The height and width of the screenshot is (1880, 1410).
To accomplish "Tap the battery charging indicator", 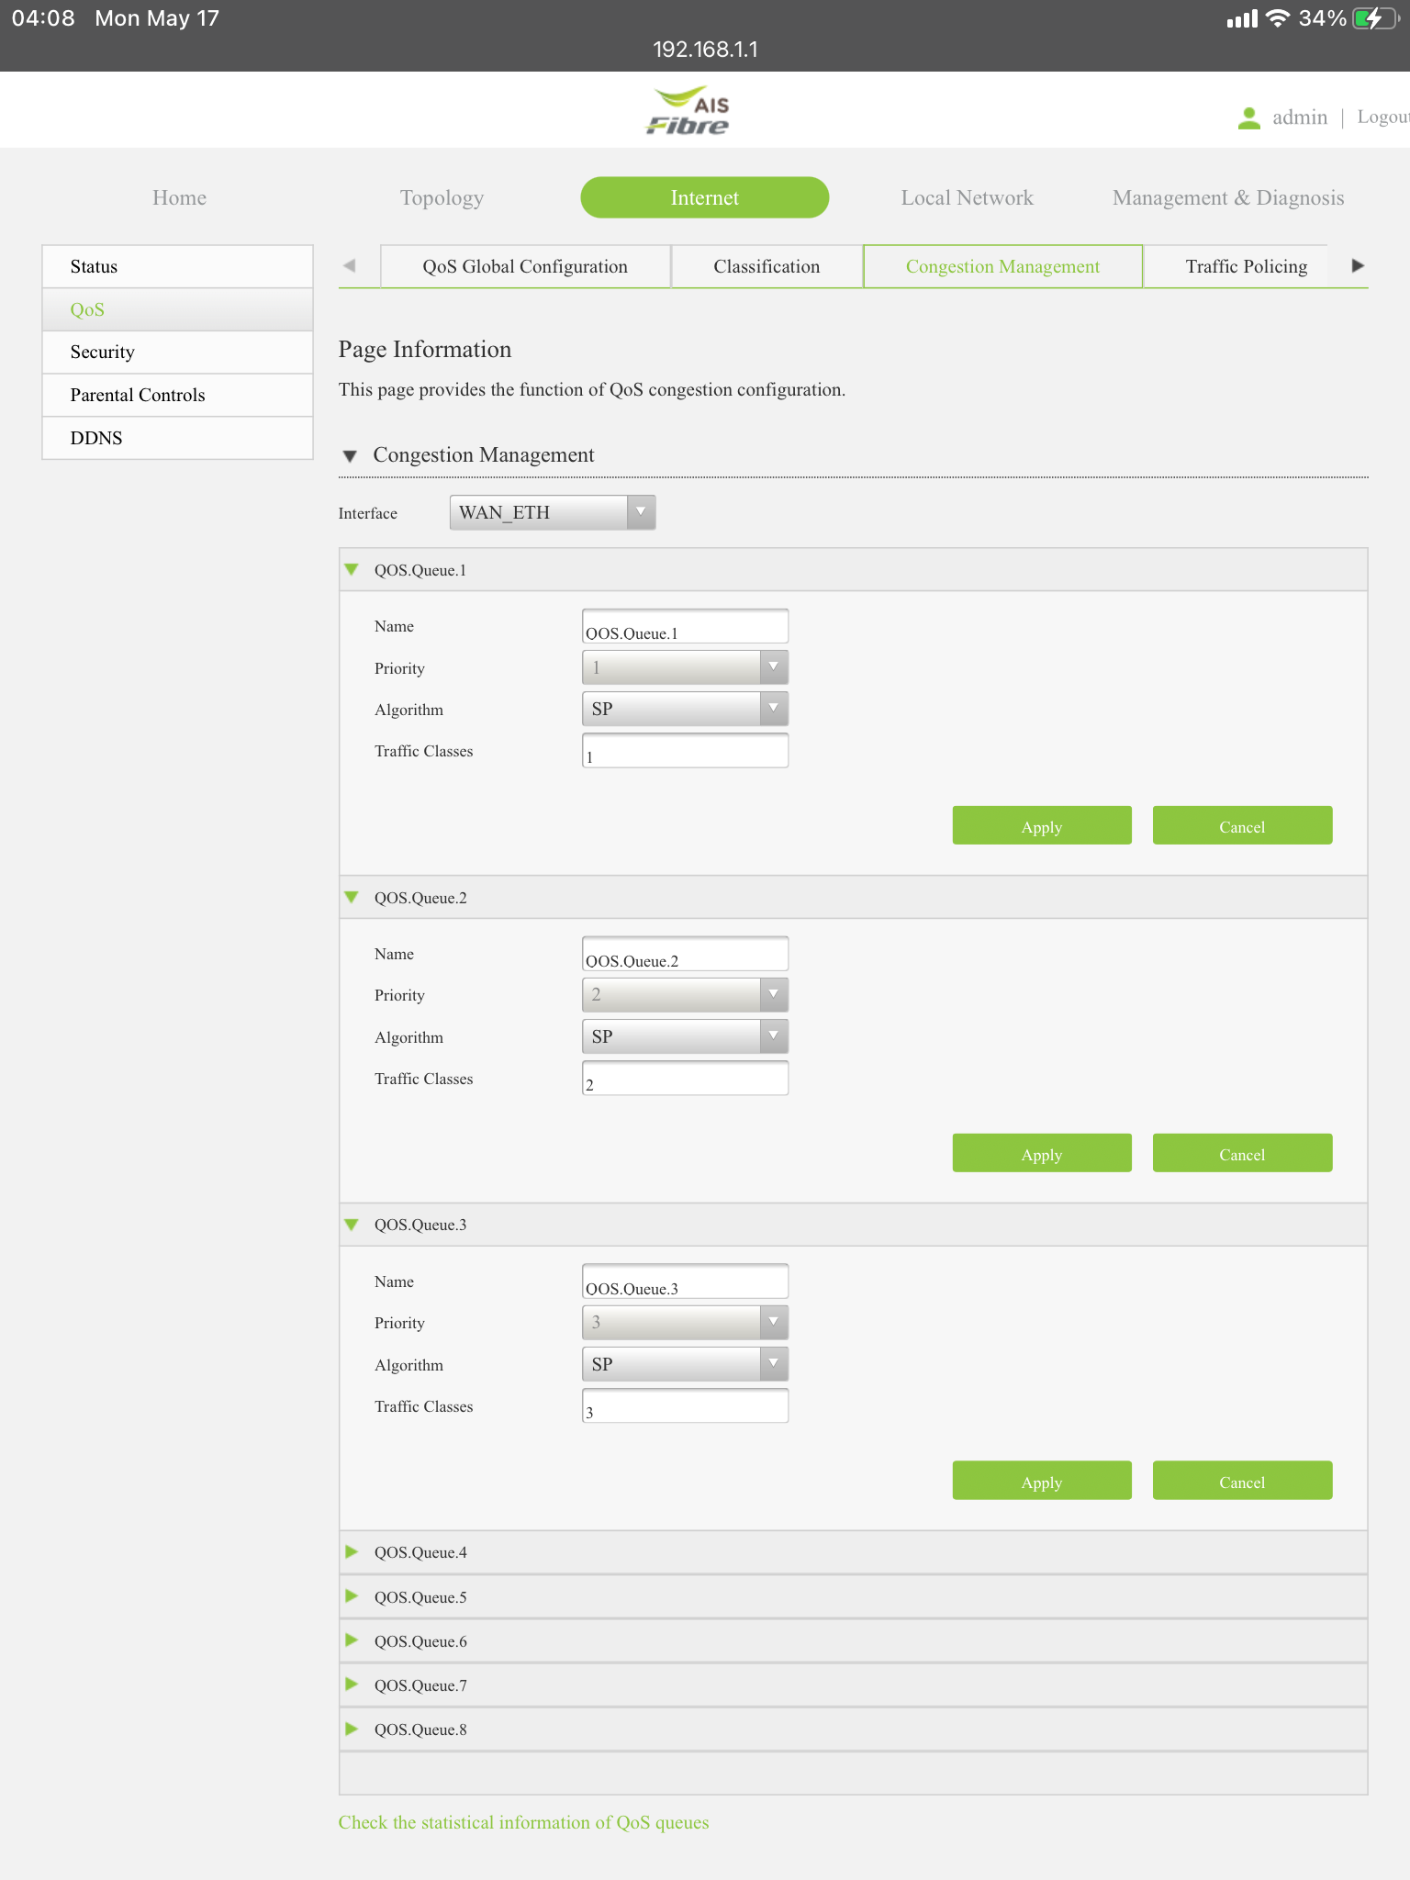I will click(1374, 18).
